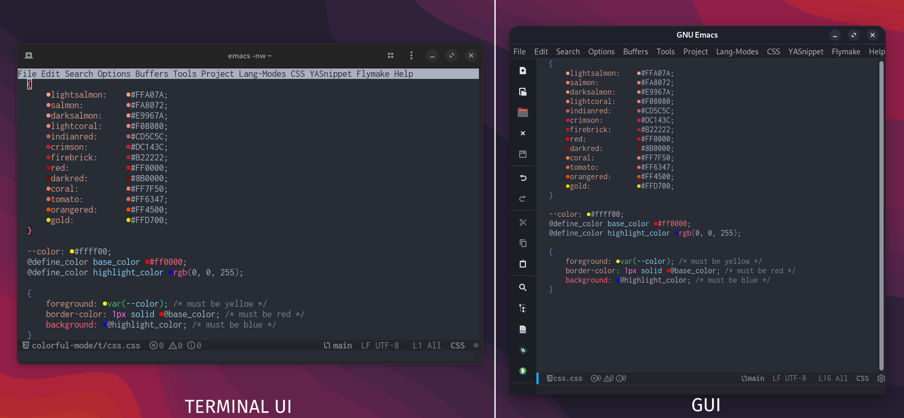Open the Buffers menu in terminal Emacs

(x=152, y=74)
